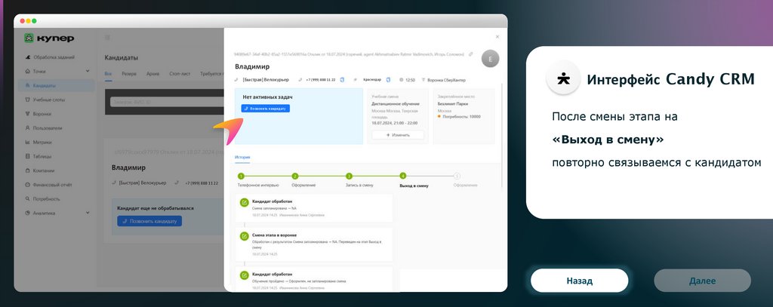Click Позвонить кандидату in the background candidate card
The image size is (773, 307).
click(149, 221)
